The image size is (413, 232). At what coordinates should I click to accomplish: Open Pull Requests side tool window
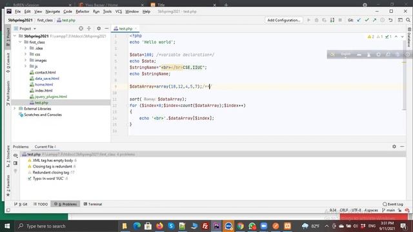pyautogui.click(x=8, y=93)
